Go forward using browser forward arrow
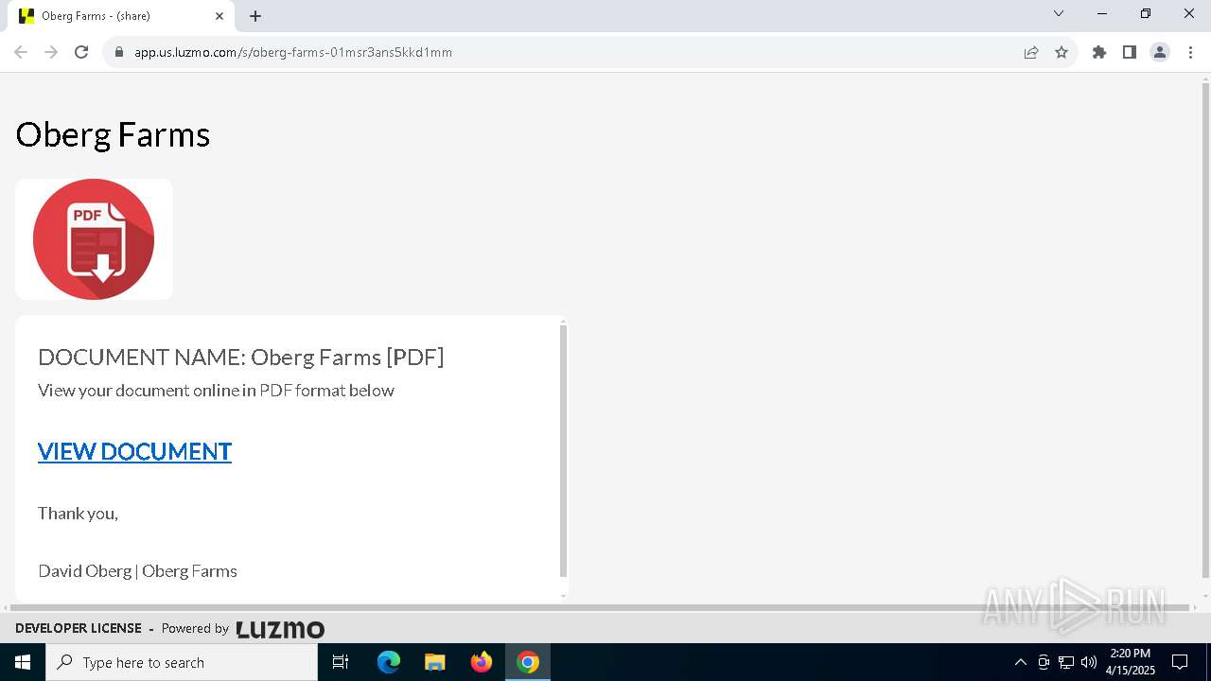The width and height of the screenshot is (1211, 681). coord(51,52)
